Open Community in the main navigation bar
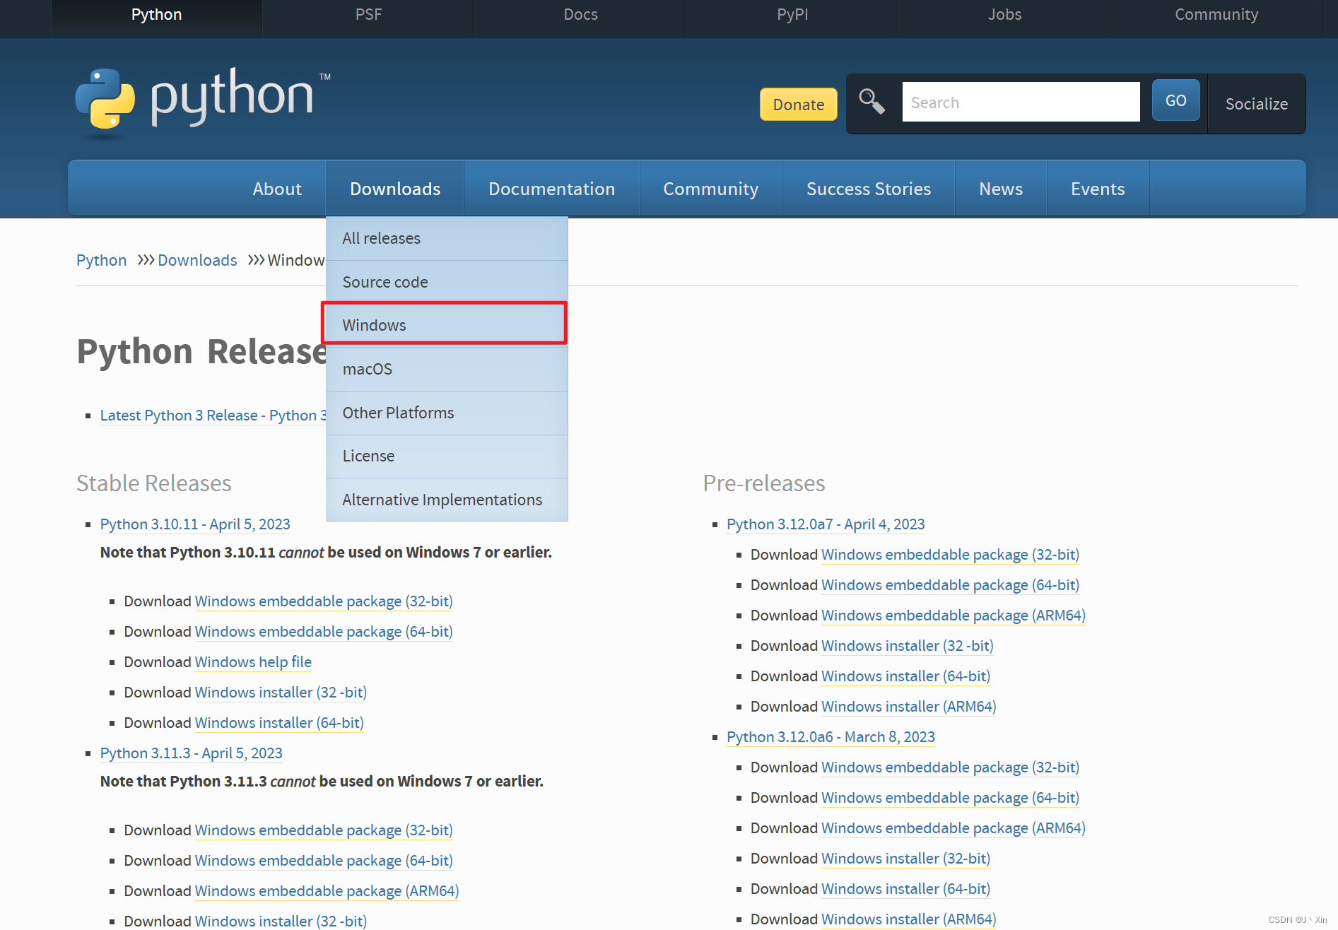 pos(711,189)
